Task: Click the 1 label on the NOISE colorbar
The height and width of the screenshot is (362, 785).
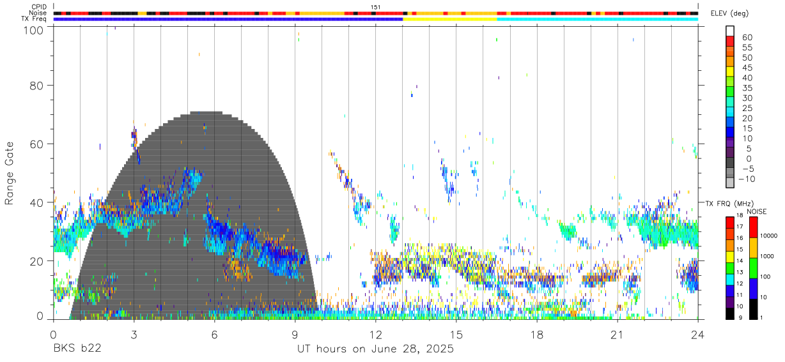Action: pos(763,317)
